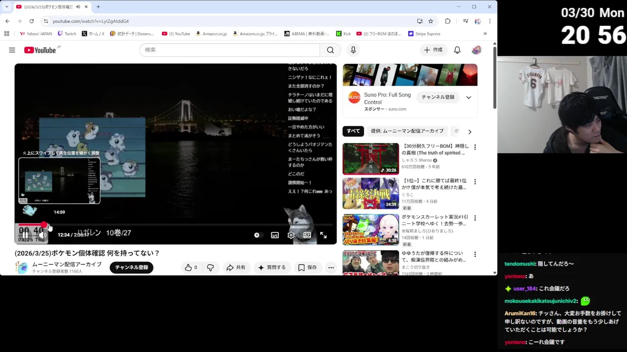This screenshot has width=627, height=352.
Task: Click the 作成 create button
Action: (433, 50)
